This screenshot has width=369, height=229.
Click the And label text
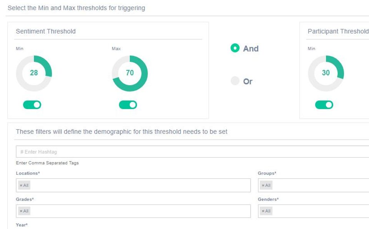coord(251,48)
